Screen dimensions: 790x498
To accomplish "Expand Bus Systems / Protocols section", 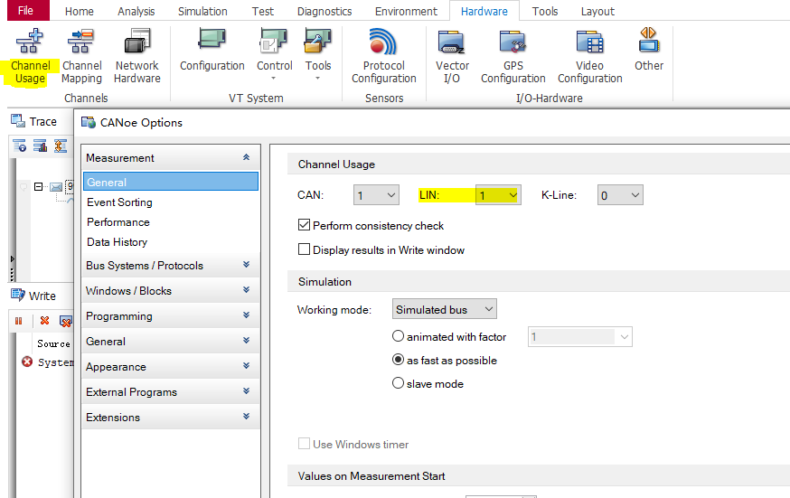I will (247, 265).
